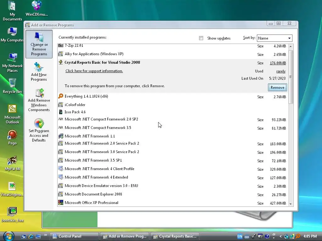The image size is (322, 241).
Task: Open My Computer desktop icon
Action: point(12,35)
